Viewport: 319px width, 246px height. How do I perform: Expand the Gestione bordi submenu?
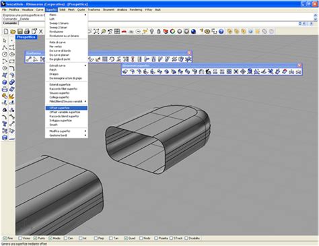(67, 135)
